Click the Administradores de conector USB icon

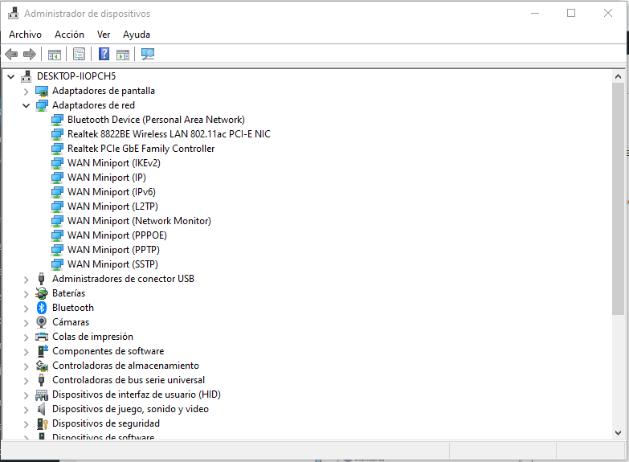(x=41, y=279)
